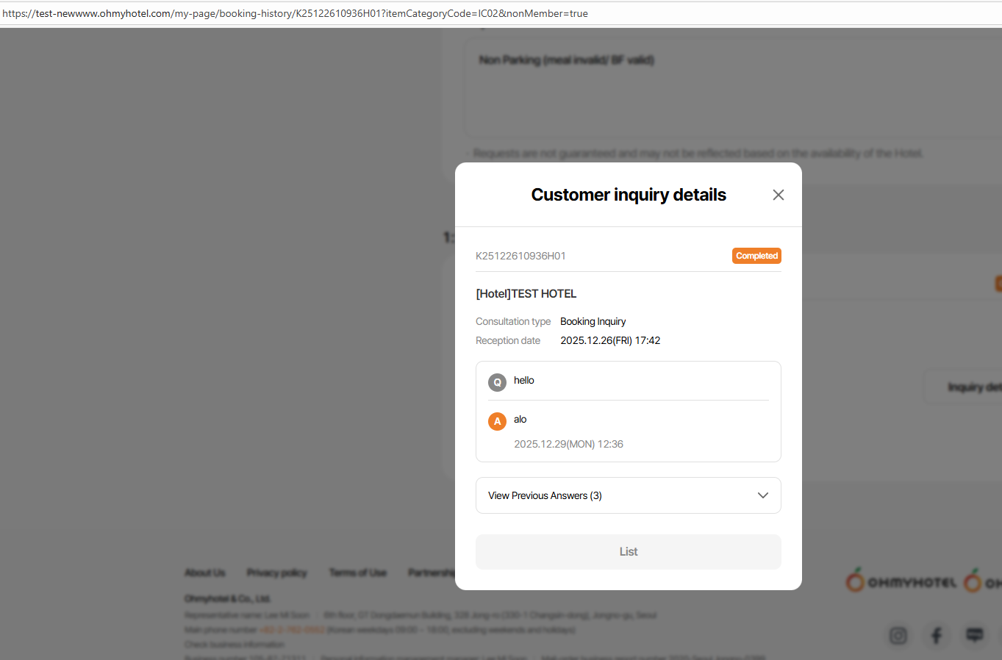Click the question text "hello"
The image size is (1002, 660).
tap(524, 380)
